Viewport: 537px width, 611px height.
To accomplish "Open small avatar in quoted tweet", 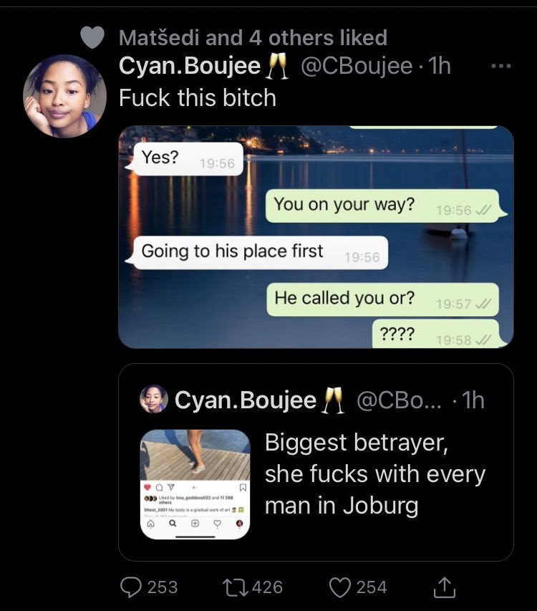I will [154, 399].
